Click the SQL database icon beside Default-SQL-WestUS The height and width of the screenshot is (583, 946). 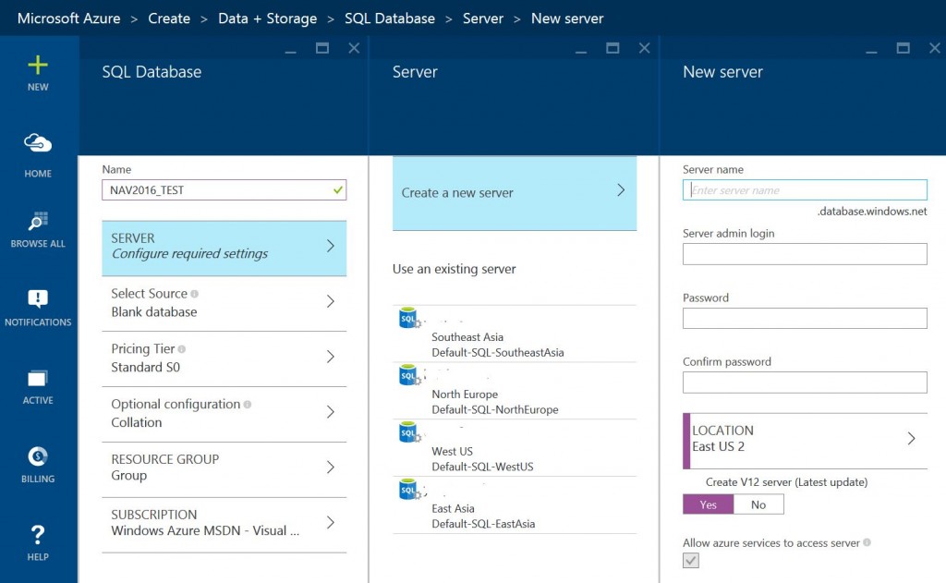pos(407,432)
